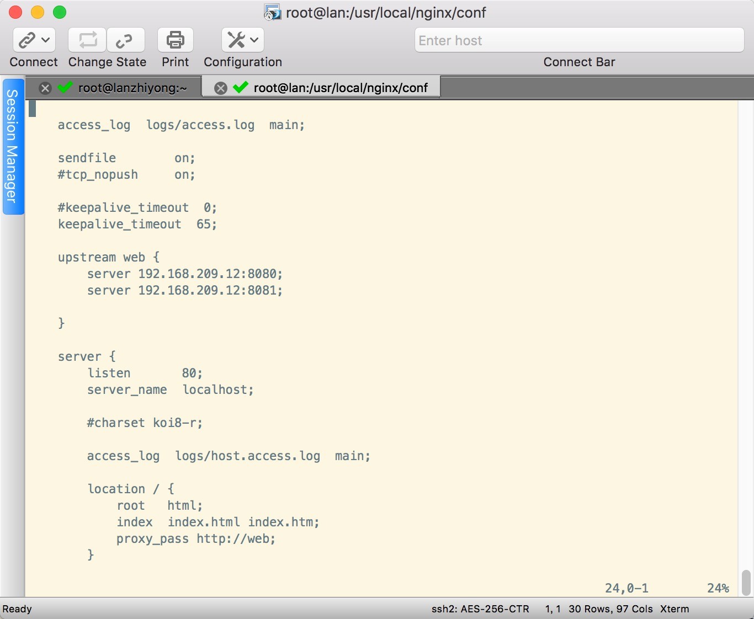754x619 pixels.
Task: Click the terminal scrollbar thumb
Action: pyautogui.click(x=746, y=583)
